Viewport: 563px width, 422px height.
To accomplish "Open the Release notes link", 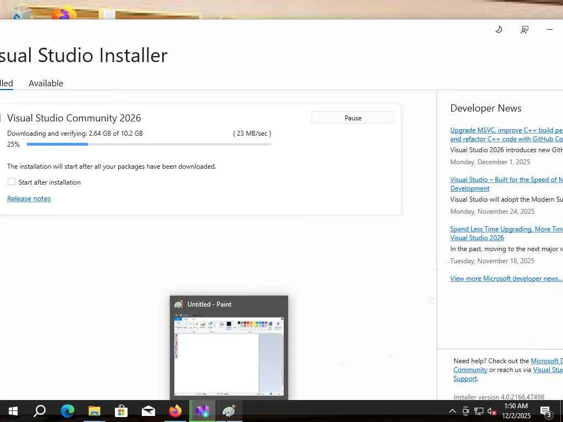I will coord(29,198).
